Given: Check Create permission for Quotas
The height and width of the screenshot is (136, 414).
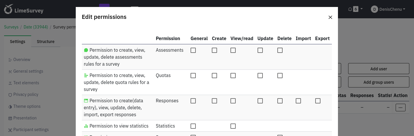Looking at the screenshot, I should pos(214,76).
